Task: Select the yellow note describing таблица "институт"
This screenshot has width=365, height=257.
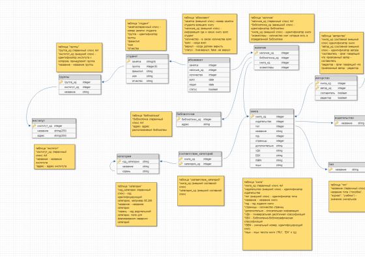Action: click(x=55, y=157)
